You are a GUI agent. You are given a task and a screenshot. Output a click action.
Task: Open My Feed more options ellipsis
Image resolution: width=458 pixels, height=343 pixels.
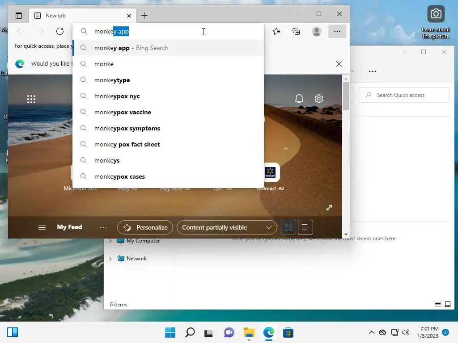[103, 227]
